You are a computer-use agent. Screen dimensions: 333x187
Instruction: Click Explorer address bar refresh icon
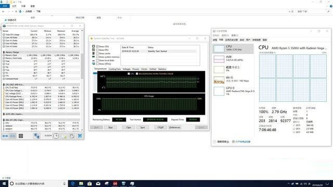tap(292, 11)
